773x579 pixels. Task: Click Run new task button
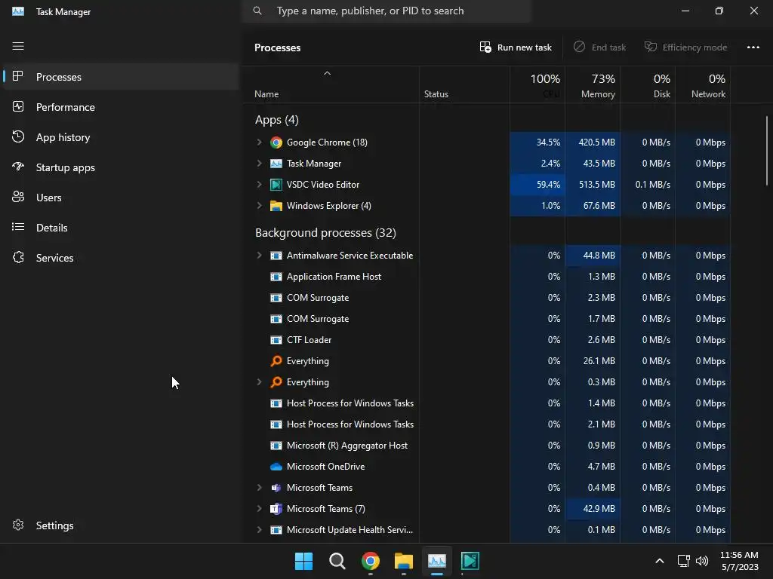[x=516, y=47]
